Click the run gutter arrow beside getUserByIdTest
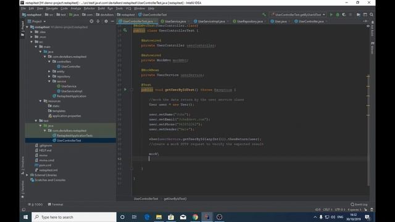The width and height of the screenshot is (395, 222). tap(125, 89)
